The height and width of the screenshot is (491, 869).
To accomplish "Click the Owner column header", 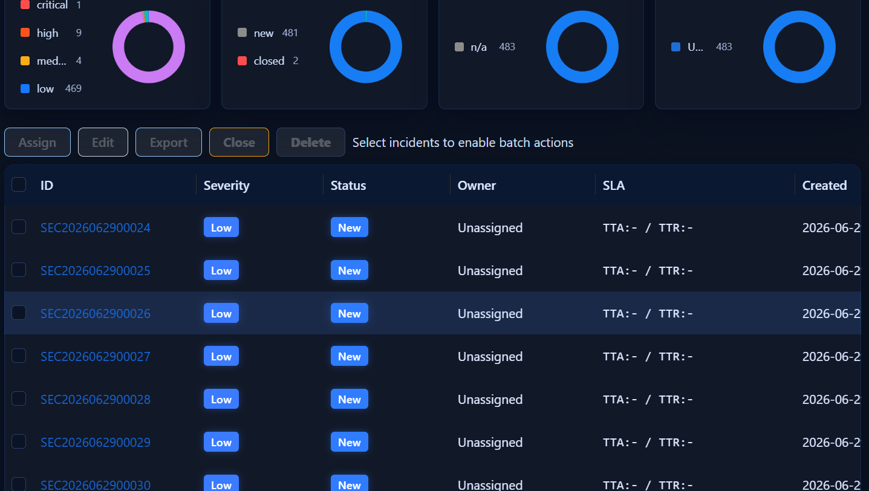I will [477, 185].
